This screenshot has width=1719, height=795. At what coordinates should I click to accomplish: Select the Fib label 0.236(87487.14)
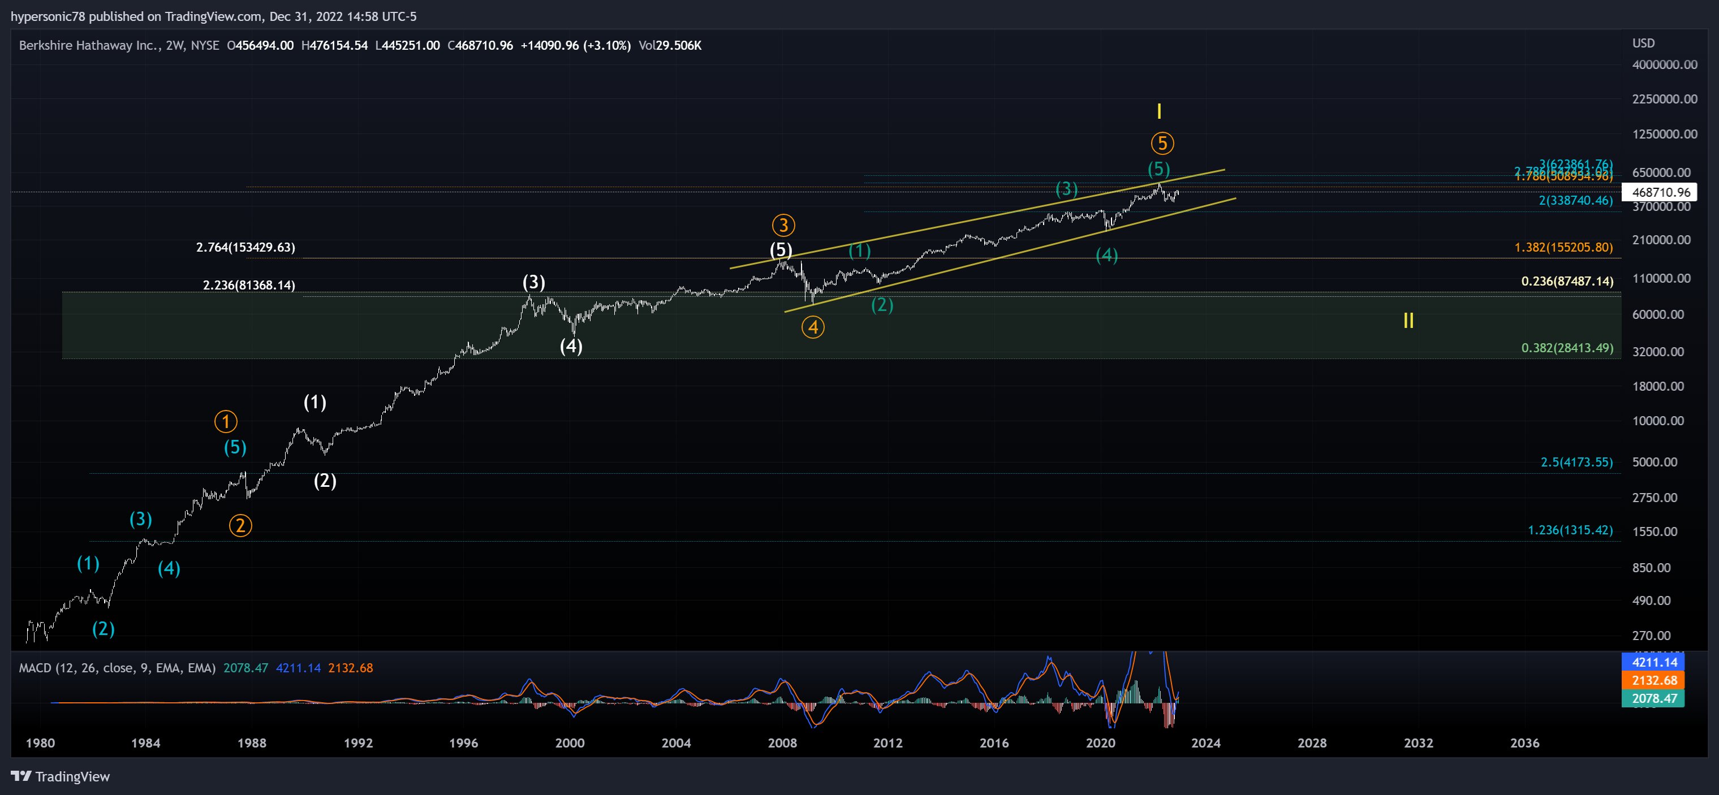point(1567,282)
